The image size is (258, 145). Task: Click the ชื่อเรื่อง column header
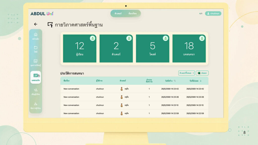click(x=67, y=81)
